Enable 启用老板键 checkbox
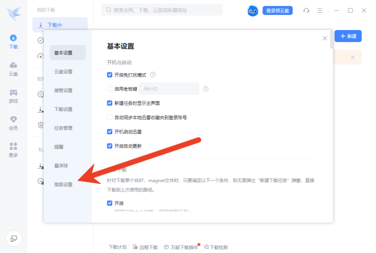Image resolution: width=376 pixels, height=253 pixels. (x=110, y=89)
